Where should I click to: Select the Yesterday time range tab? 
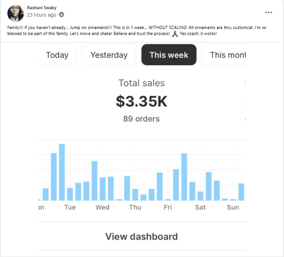point(109,55)
